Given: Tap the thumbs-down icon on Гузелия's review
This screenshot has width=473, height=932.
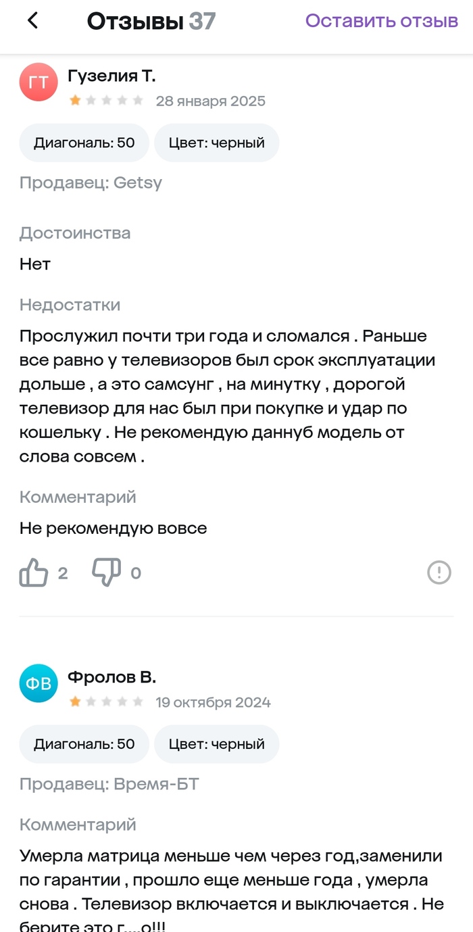Looking at the screenshot, I should click(106, 573).
